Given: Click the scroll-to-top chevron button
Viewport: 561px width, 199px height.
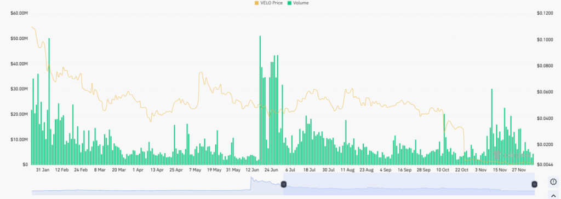Looking at the screenshot, I should [553, 195].
